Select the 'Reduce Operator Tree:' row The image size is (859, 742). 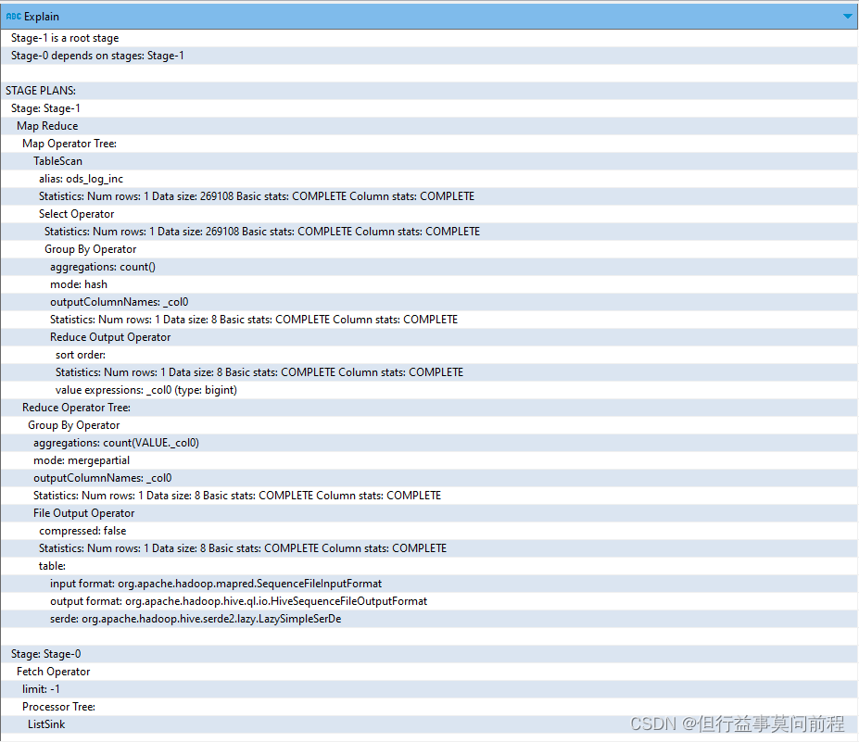pyautogui.click(x=430, y=408)
